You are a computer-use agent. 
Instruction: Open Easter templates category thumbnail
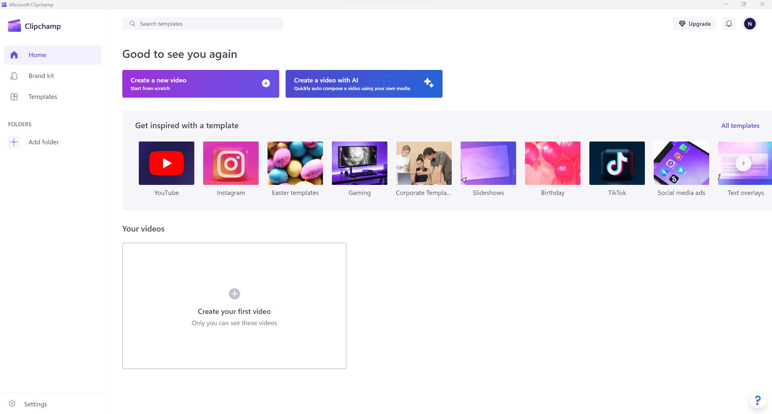coord(295,163)
